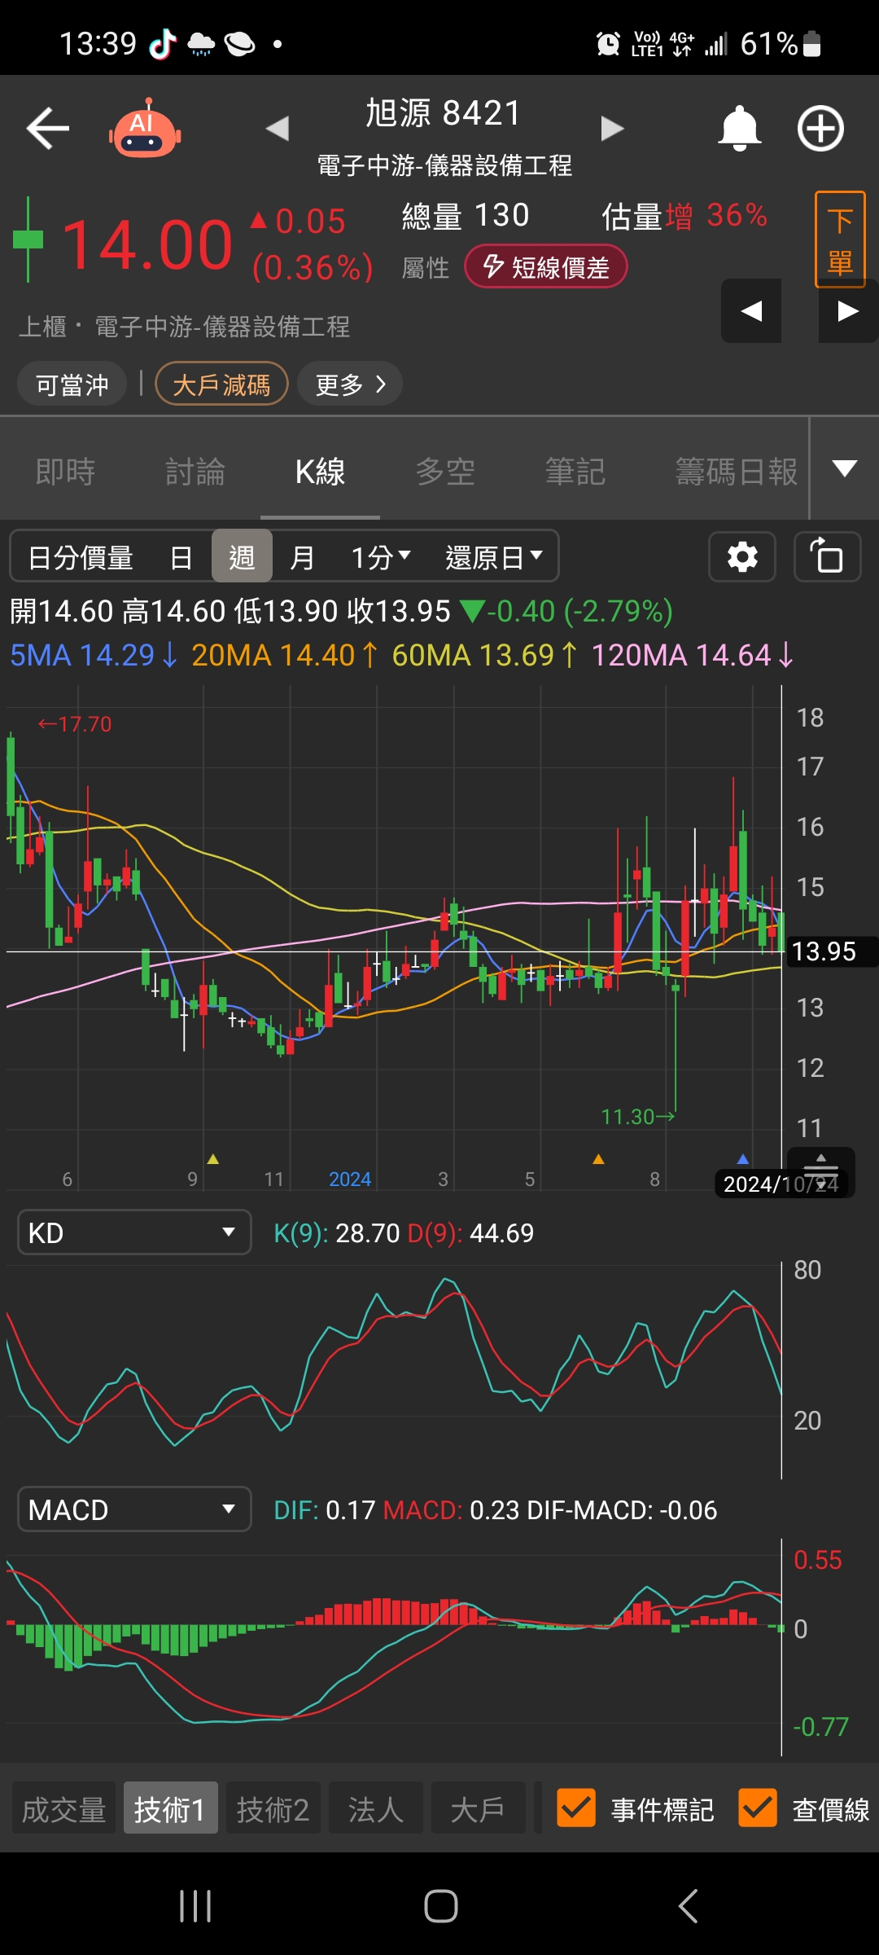Tap the black right arrow button
The height and width of the screenshot is (1955, 879).
point(848,310)
